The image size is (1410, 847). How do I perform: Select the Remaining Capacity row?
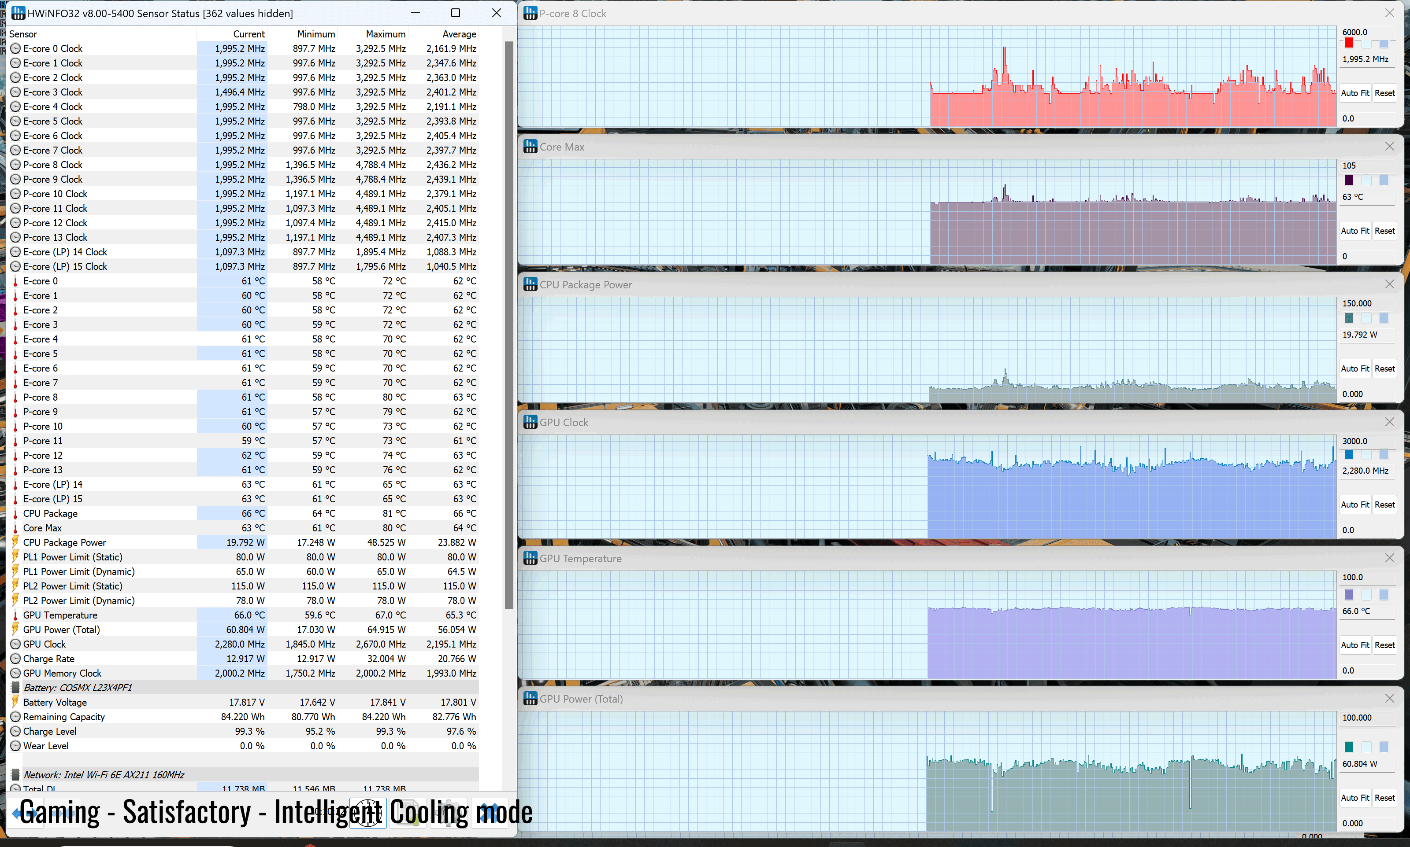click(x=245, y=717)
